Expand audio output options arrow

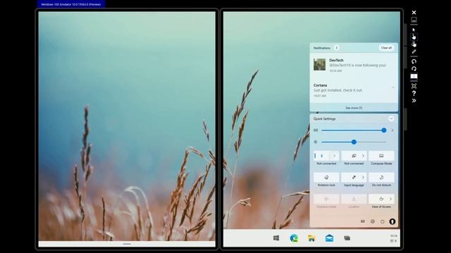coord(393,130)
